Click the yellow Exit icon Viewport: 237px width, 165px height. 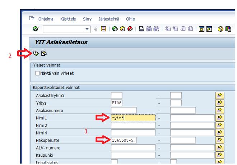pos(122,29)
